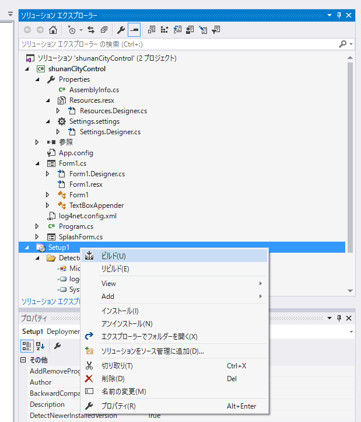Image resolution: width=361 pixels, height=422 pixels.
Task: Collapse the Form1.cs node
Action: point(38,163)
